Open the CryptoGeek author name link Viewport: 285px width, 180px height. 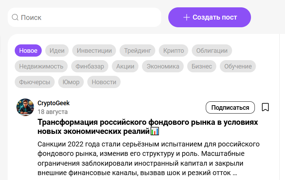tap(54, 103)
